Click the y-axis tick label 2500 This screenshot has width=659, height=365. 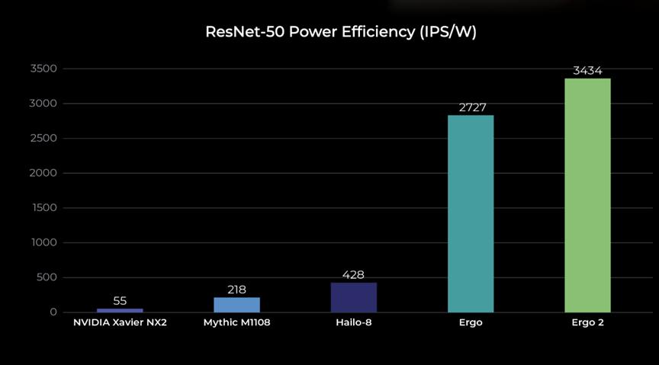click(x=43, y=138)
